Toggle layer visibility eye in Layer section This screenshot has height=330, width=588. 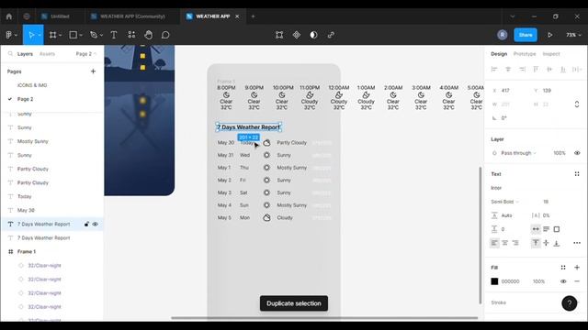577,153
